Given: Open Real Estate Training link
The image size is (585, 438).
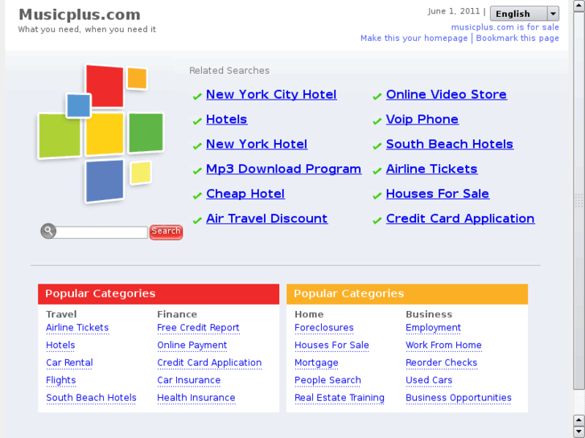Looking at the screenshot, I should pos(340,398).
